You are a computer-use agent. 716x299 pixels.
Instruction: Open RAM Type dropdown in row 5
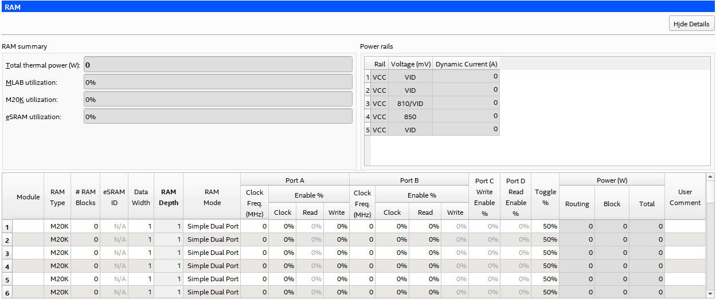57,279
